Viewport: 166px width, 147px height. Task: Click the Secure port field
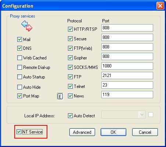127,37
